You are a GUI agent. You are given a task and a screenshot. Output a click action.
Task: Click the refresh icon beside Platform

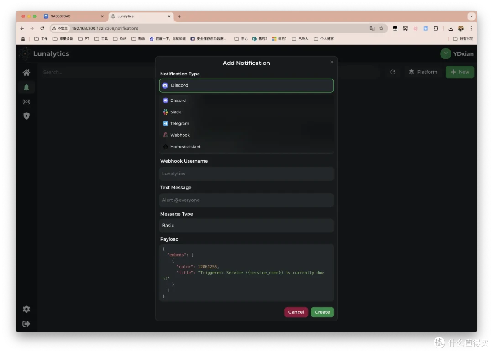pyautogui.click(x=393, y=72)
